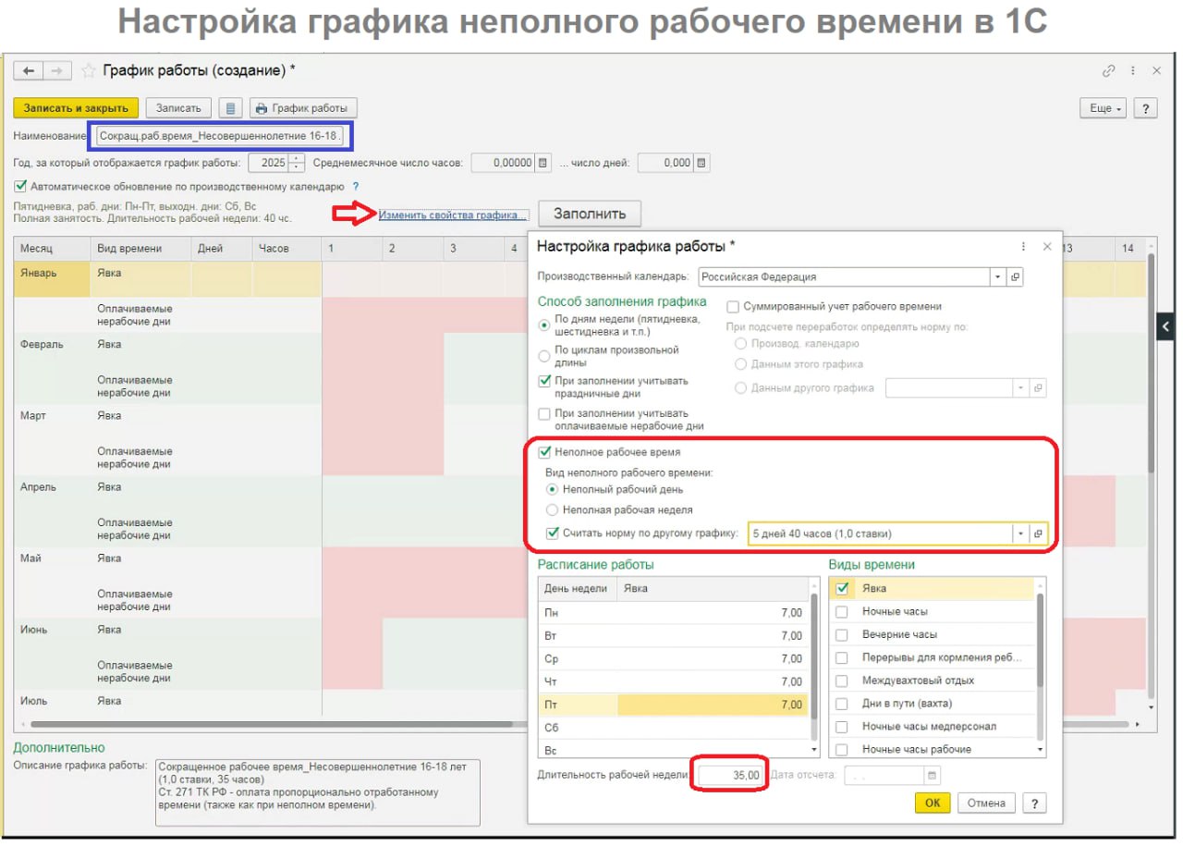The height and width of the screenshot is (846, 1183).
Task: Open calculator for среднемесячное число часов
Action: point(543,163)
